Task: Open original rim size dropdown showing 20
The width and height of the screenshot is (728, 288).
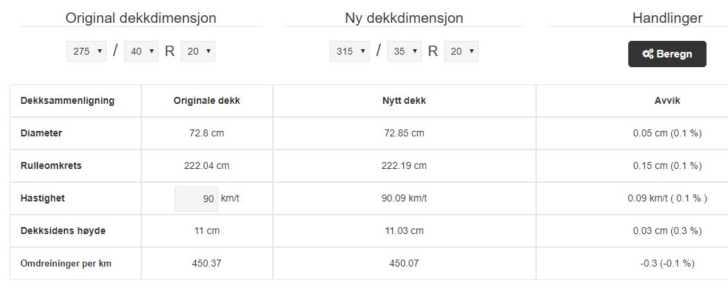Action: tap(198, 51)
